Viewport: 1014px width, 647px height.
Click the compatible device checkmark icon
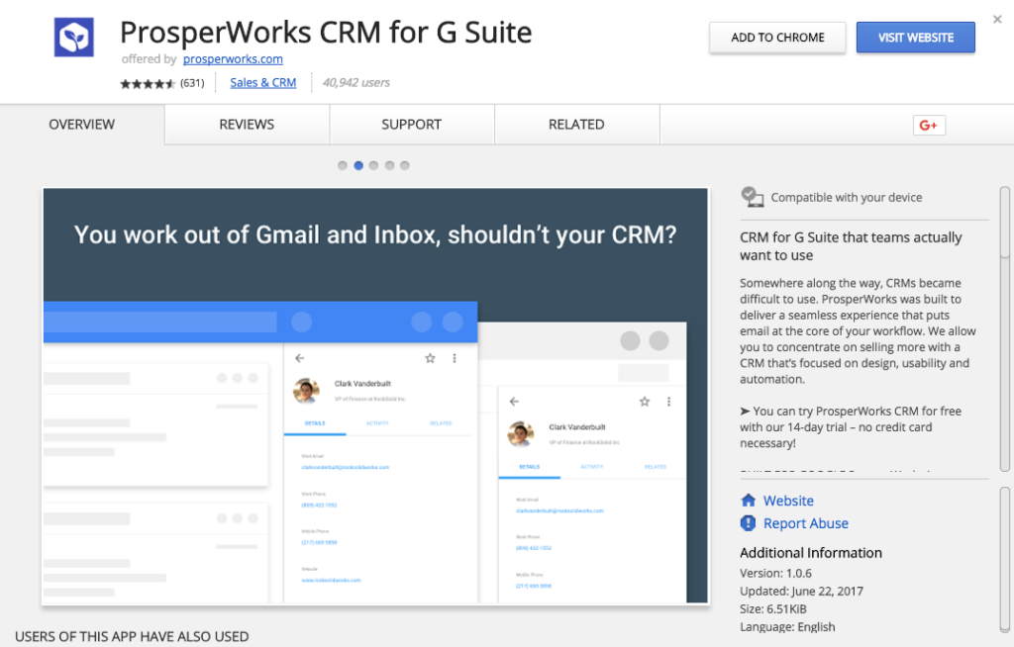pyautogui.click(x=753, y=197)
